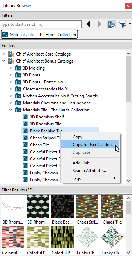The height and width of the screenshot is (256, 132).
Task: Click 3D Plants - Potted No.1 folder icon
Action: tap(18, 82)
